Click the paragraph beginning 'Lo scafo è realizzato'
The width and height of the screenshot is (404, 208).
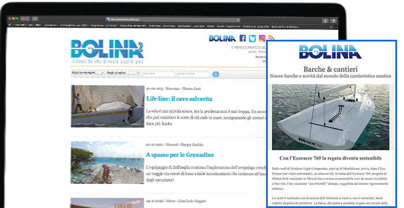click(330, 201)
